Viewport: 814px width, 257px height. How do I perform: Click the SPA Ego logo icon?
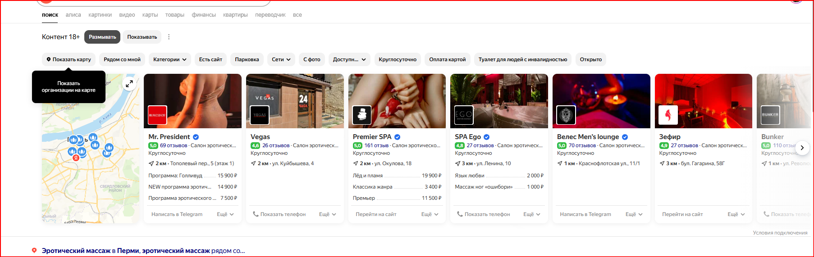464,115
